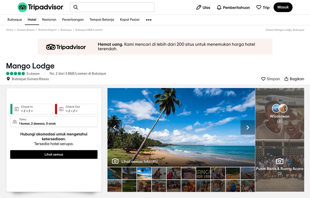
Task: Go to the Tempat Belanja tab
Action: [x=102, y=20]
